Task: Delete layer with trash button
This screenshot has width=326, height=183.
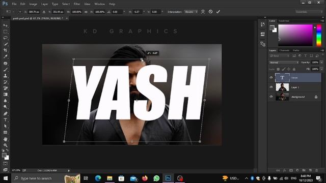Action: 317,170
